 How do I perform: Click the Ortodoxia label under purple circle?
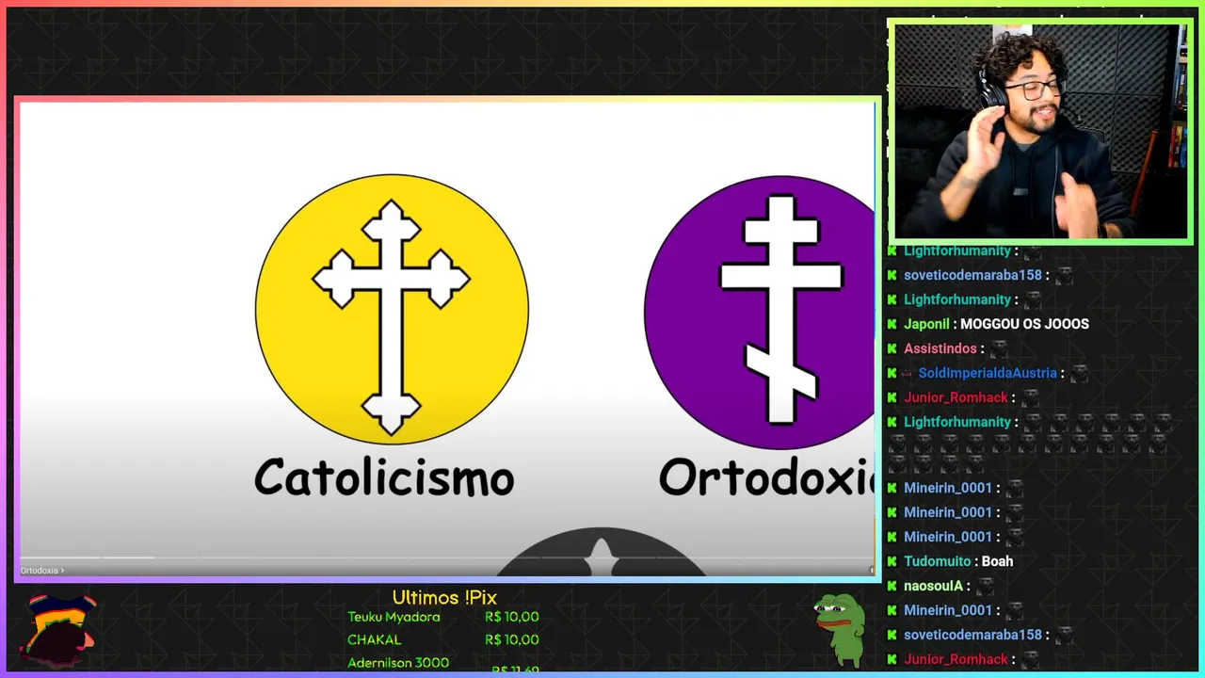(x=766, y=477)
